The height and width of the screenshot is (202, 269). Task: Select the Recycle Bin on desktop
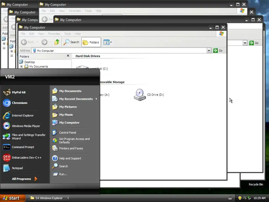[x=256, y=184]
